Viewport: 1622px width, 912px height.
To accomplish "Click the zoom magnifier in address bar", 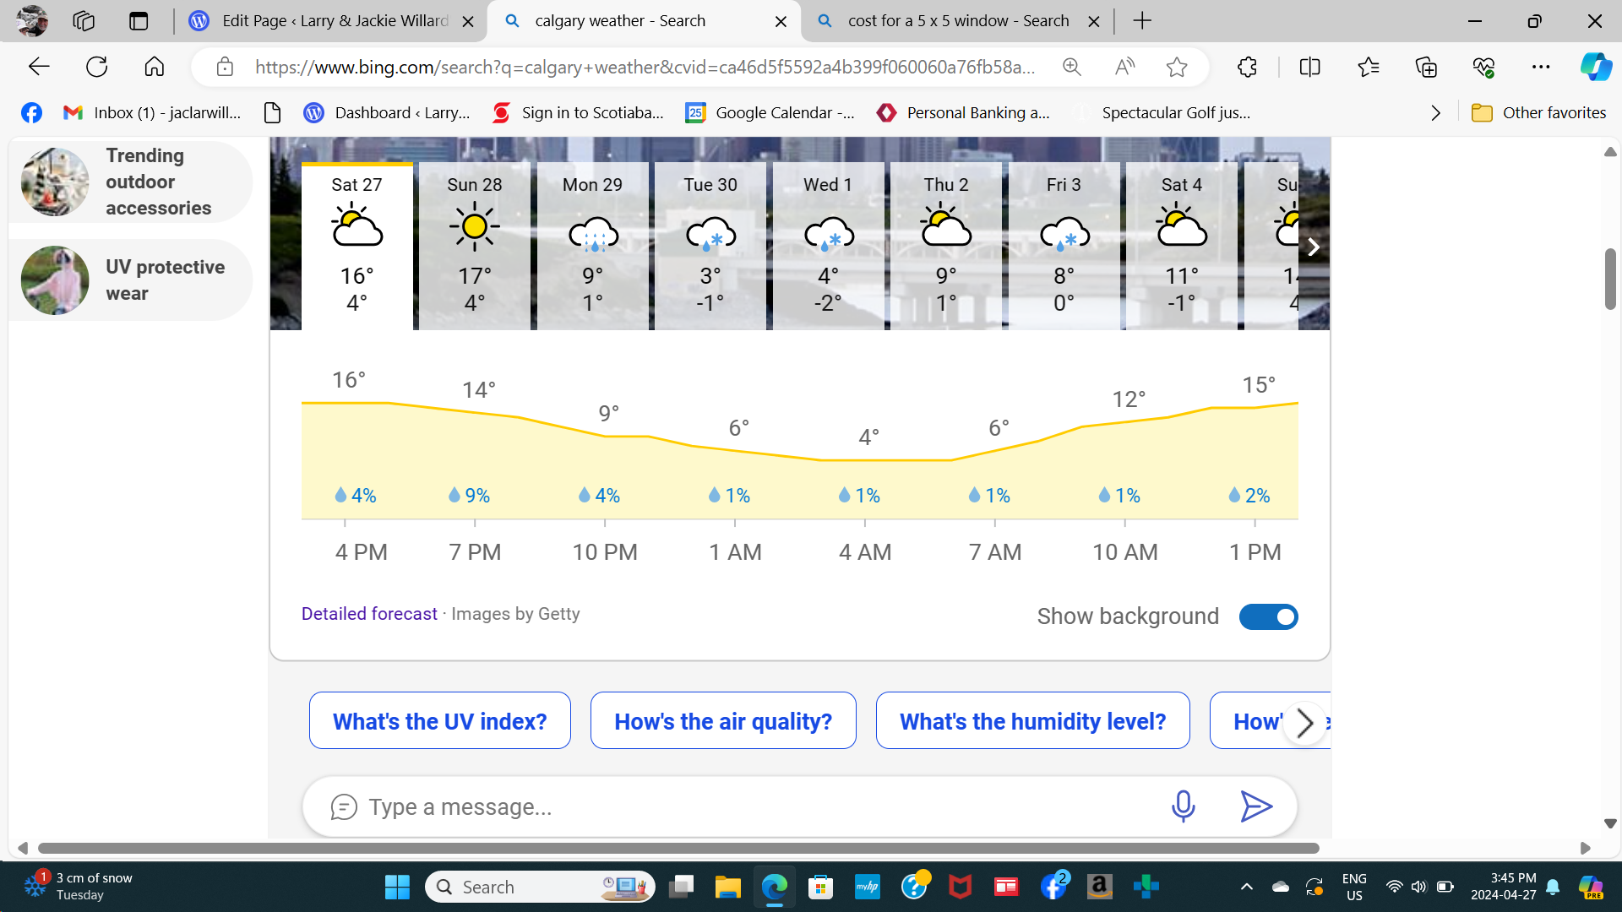I will point(1071,67).
